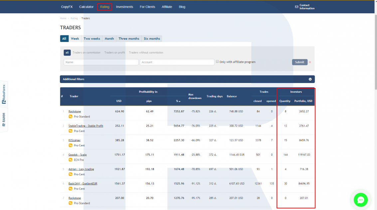Viewport: 377px width, 210px height.
Task: Click the percent badge beside Pro-Cent under KXScalper
Action: coord(71,145)
